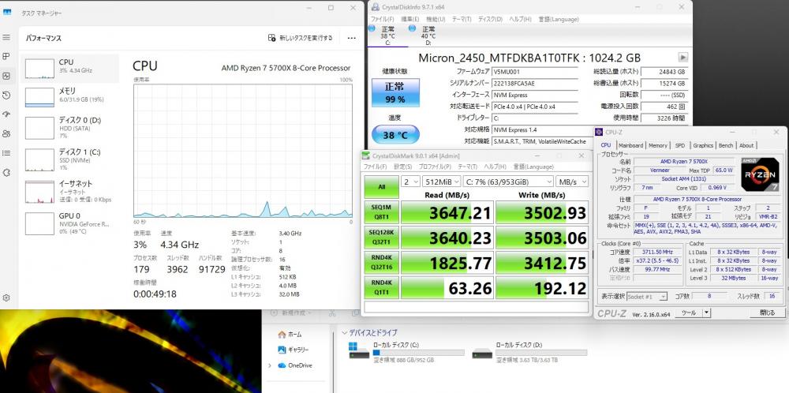This screenshot has width=789, height=393.
Task: Open ホーム in Explorer navigation pane
Action: click(290, 334)
